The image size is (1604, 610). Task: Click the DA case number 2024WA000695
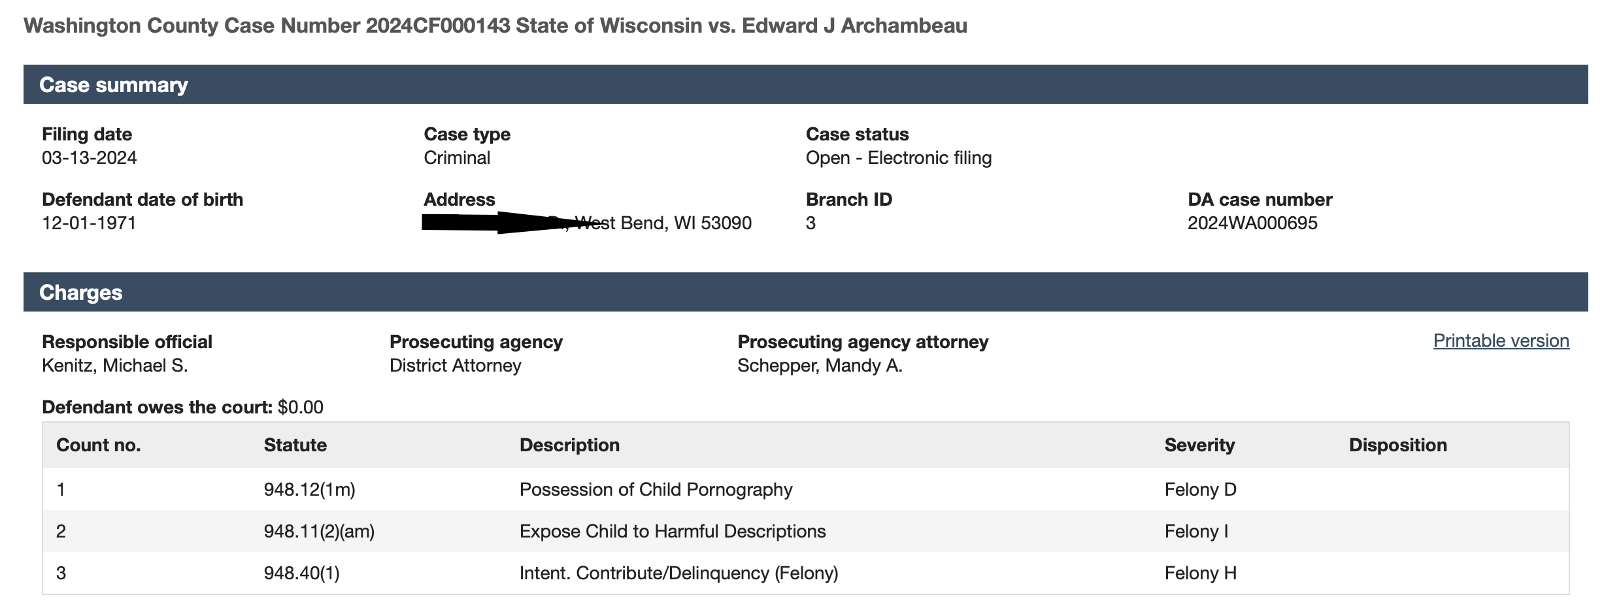point(1252,223)
